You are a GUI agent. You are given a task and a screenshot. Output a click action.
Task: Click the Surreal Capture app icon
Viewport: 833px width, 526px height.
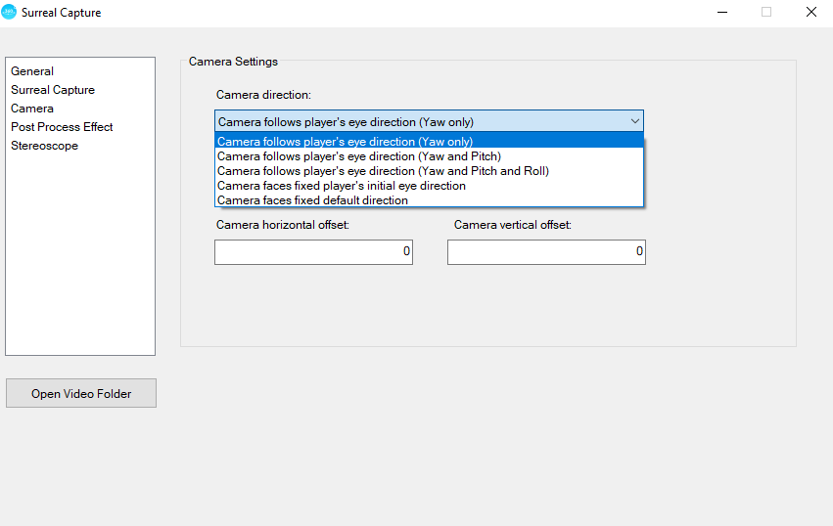coord(10,13)
